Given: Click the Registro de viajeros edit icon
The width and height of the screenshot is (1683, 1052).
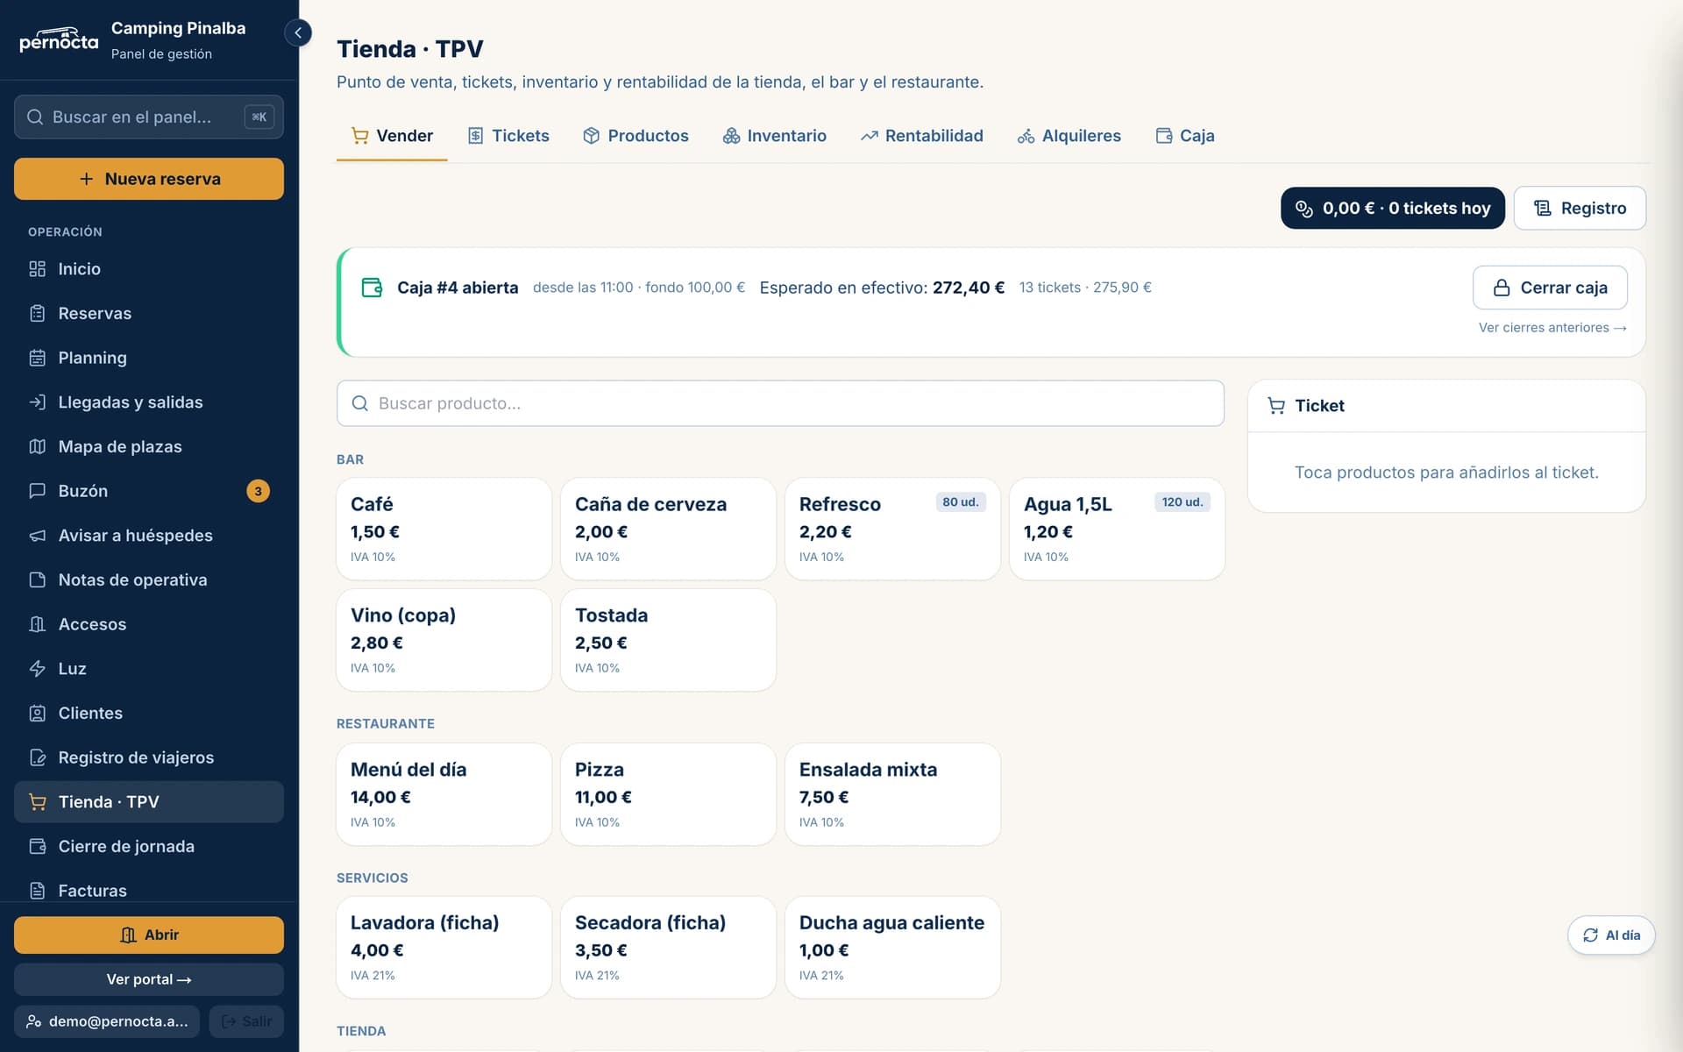Looking at the screenshot, I should 37,757.
